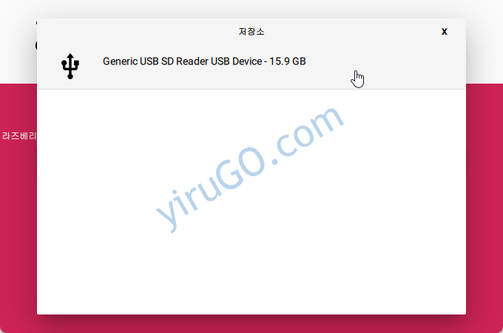Viewport: 503px width, 333px height.
Task: Click the 15.9 GB capacity text
Action: (x=288, y=61)
